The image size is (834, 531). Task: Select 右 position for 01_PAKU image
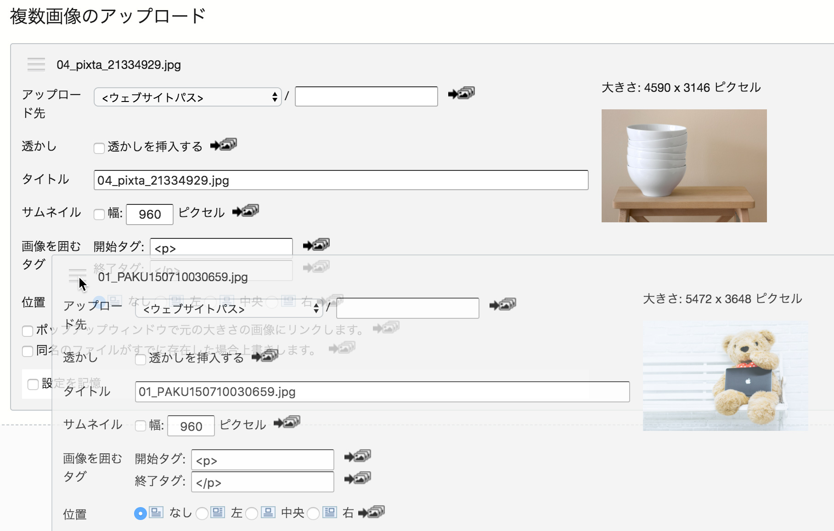pos(313,514)
